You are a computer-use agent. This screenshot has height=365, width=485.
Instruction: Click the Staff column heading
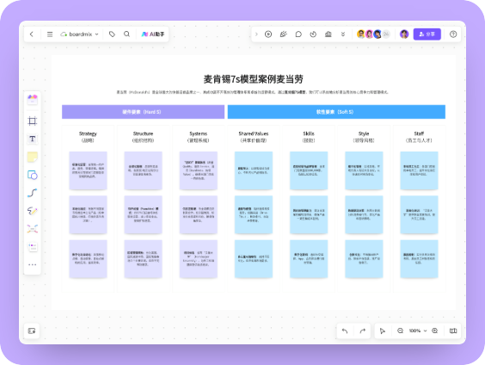click(419, 137)
